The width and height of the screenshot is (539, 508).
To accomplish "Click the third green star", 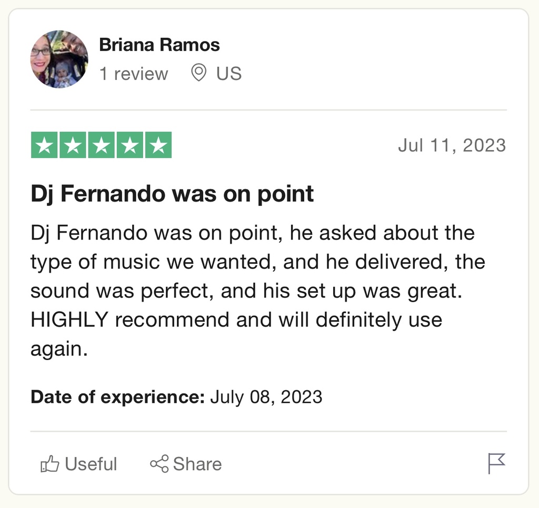I will tap(102, 145).
